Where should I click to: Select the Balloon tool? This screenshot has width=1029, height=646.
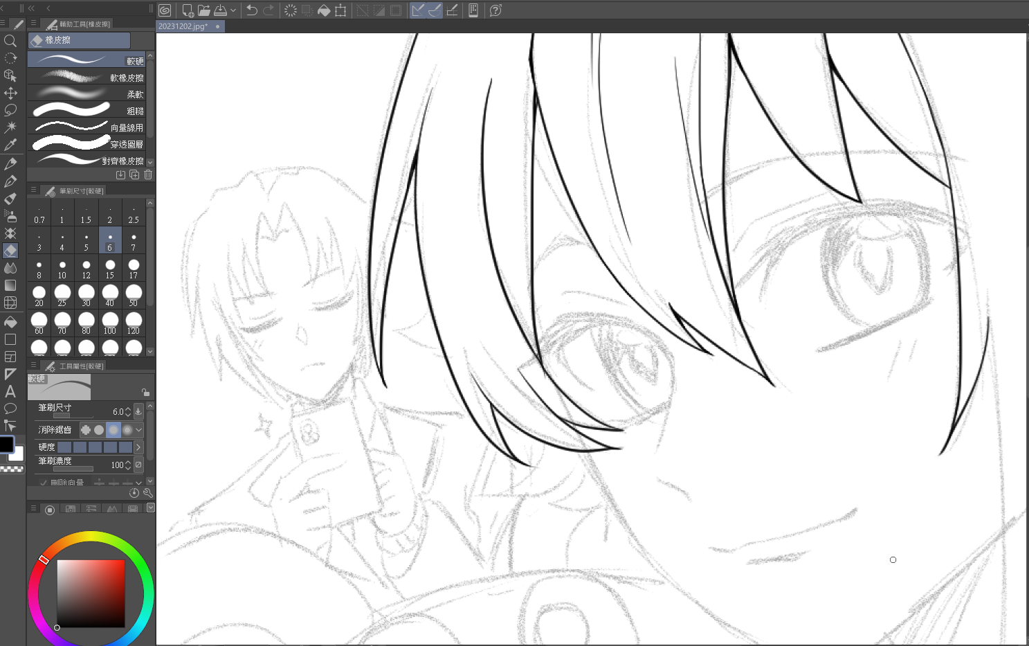tap(10, 409)
